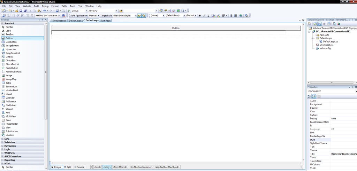Switch to the StyleSheet.css tab
357x171 pixels.
[59, 21]
